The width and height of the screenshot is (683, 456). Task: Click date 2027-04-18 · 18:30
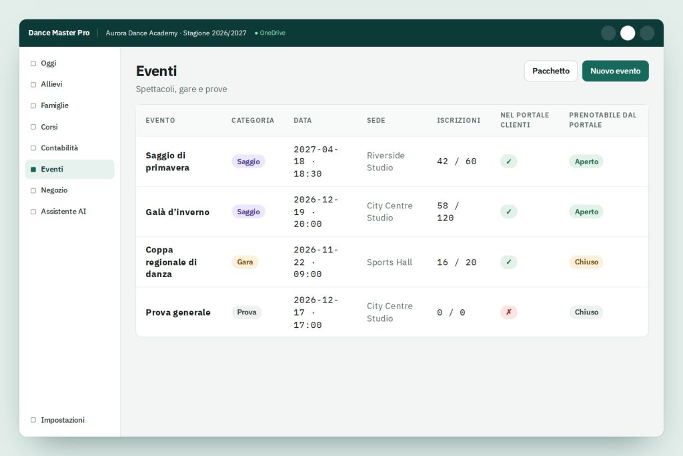pos(315,162)
